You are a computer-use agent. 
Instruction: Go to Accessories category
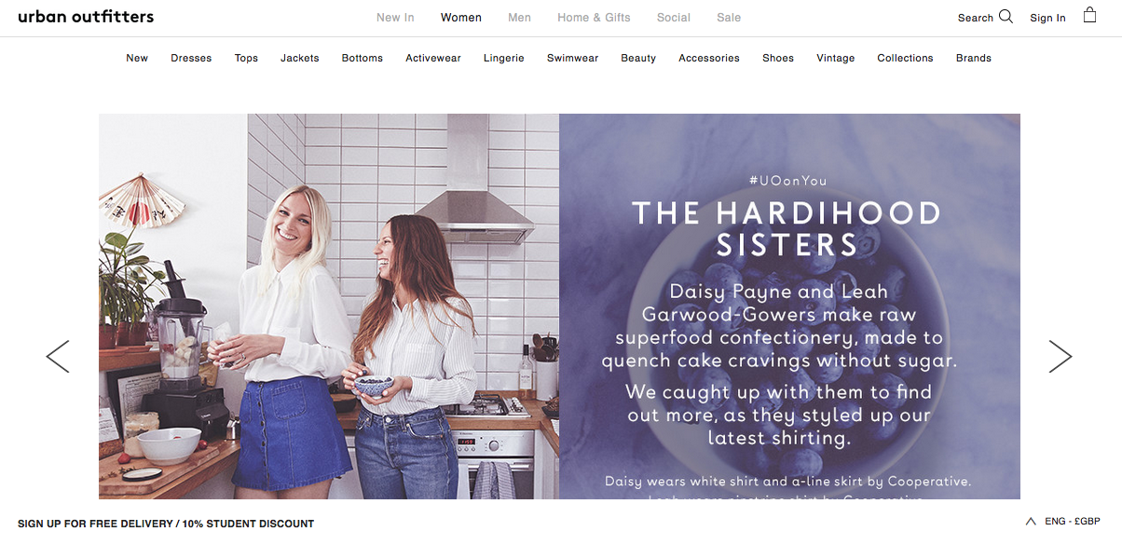(709, 58)
